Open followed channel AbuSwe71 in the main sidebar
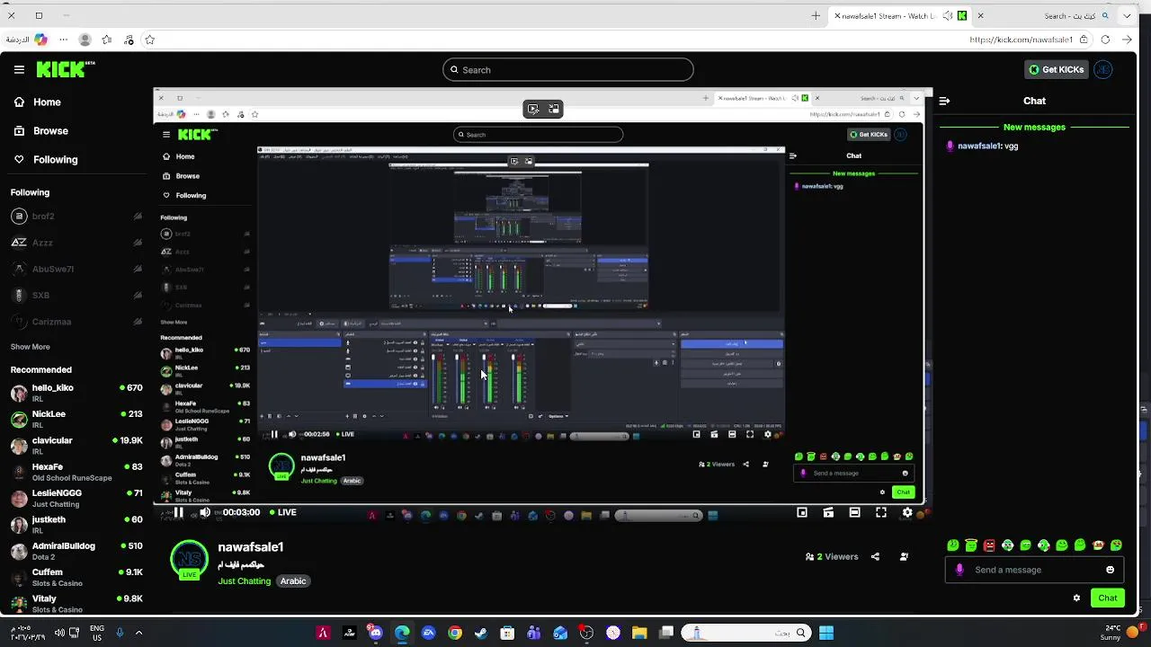The height and width of the screenshot is (647, 1151). pyautogui.click(x=76, y=269)
